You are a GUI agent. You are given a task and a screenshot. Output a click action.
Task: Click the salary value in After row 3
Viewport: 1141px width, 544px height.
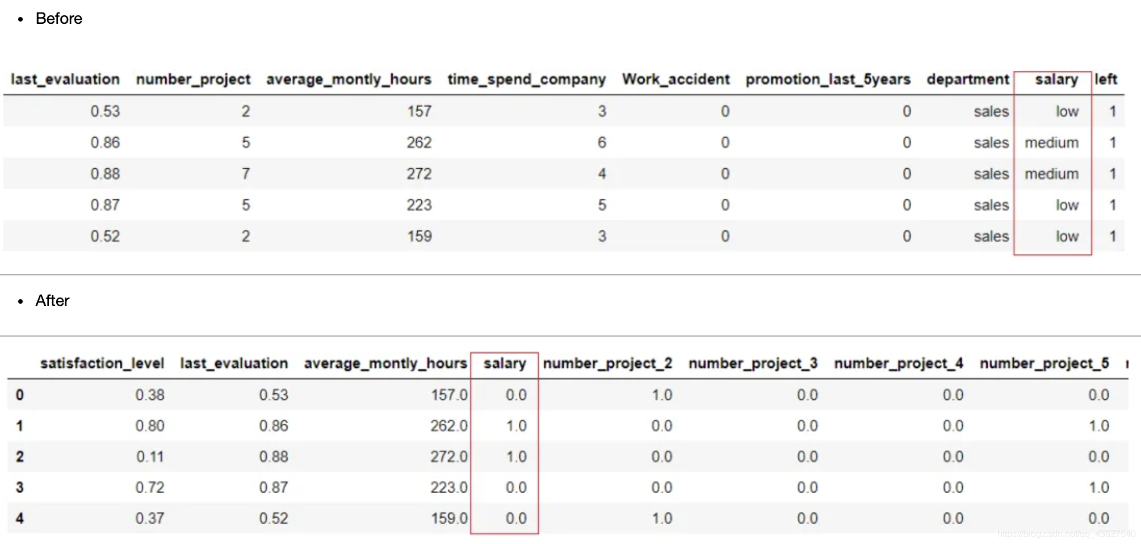516,487
